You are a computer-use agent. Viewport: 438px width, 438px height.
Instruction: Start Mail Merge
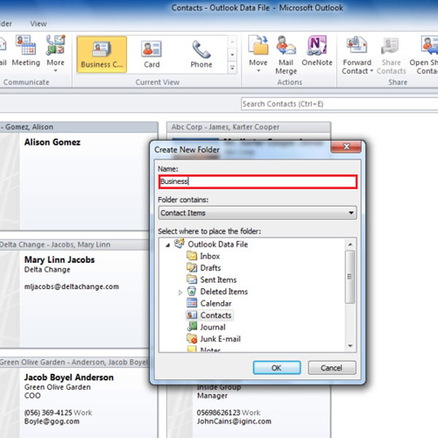[x=286, y=54]
